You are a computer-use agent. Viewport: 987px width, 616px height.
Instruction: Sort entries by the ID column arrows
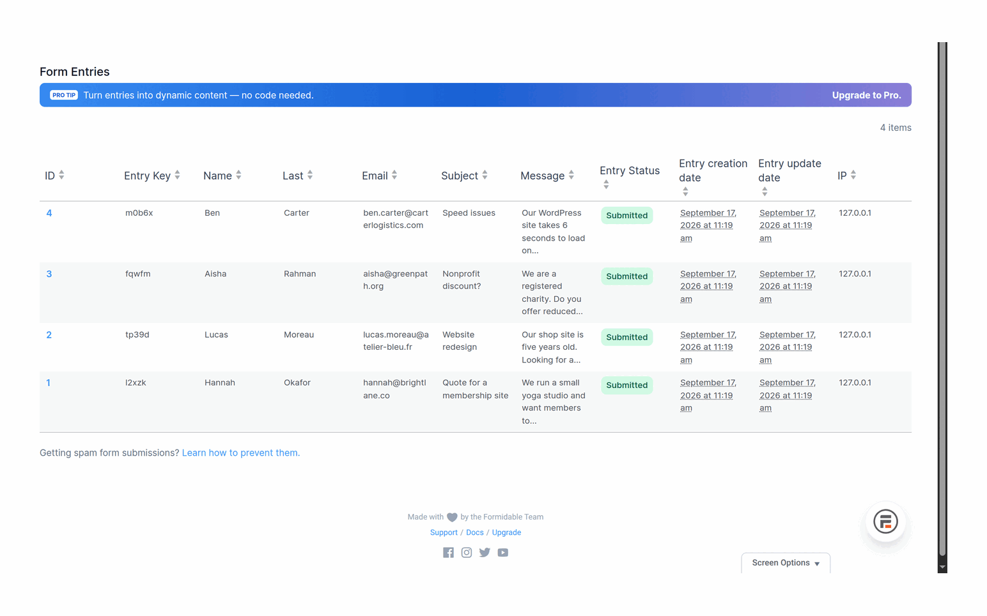[62, 175]
